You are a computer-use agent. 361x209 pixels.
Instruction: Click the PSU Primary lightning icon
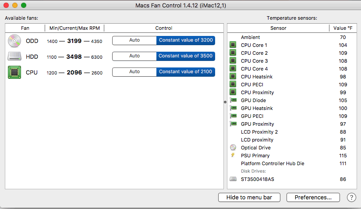[233, 155]
